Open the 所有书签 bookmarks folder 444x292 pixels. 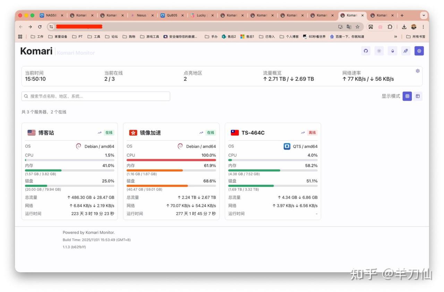click(x=416, y=36)
